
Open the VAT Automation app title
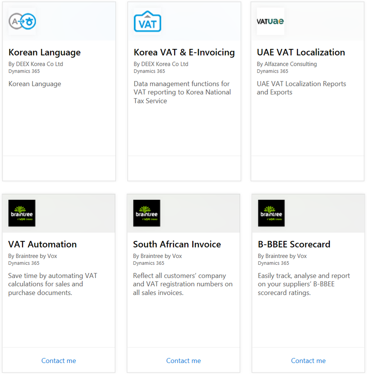[42, 244]
